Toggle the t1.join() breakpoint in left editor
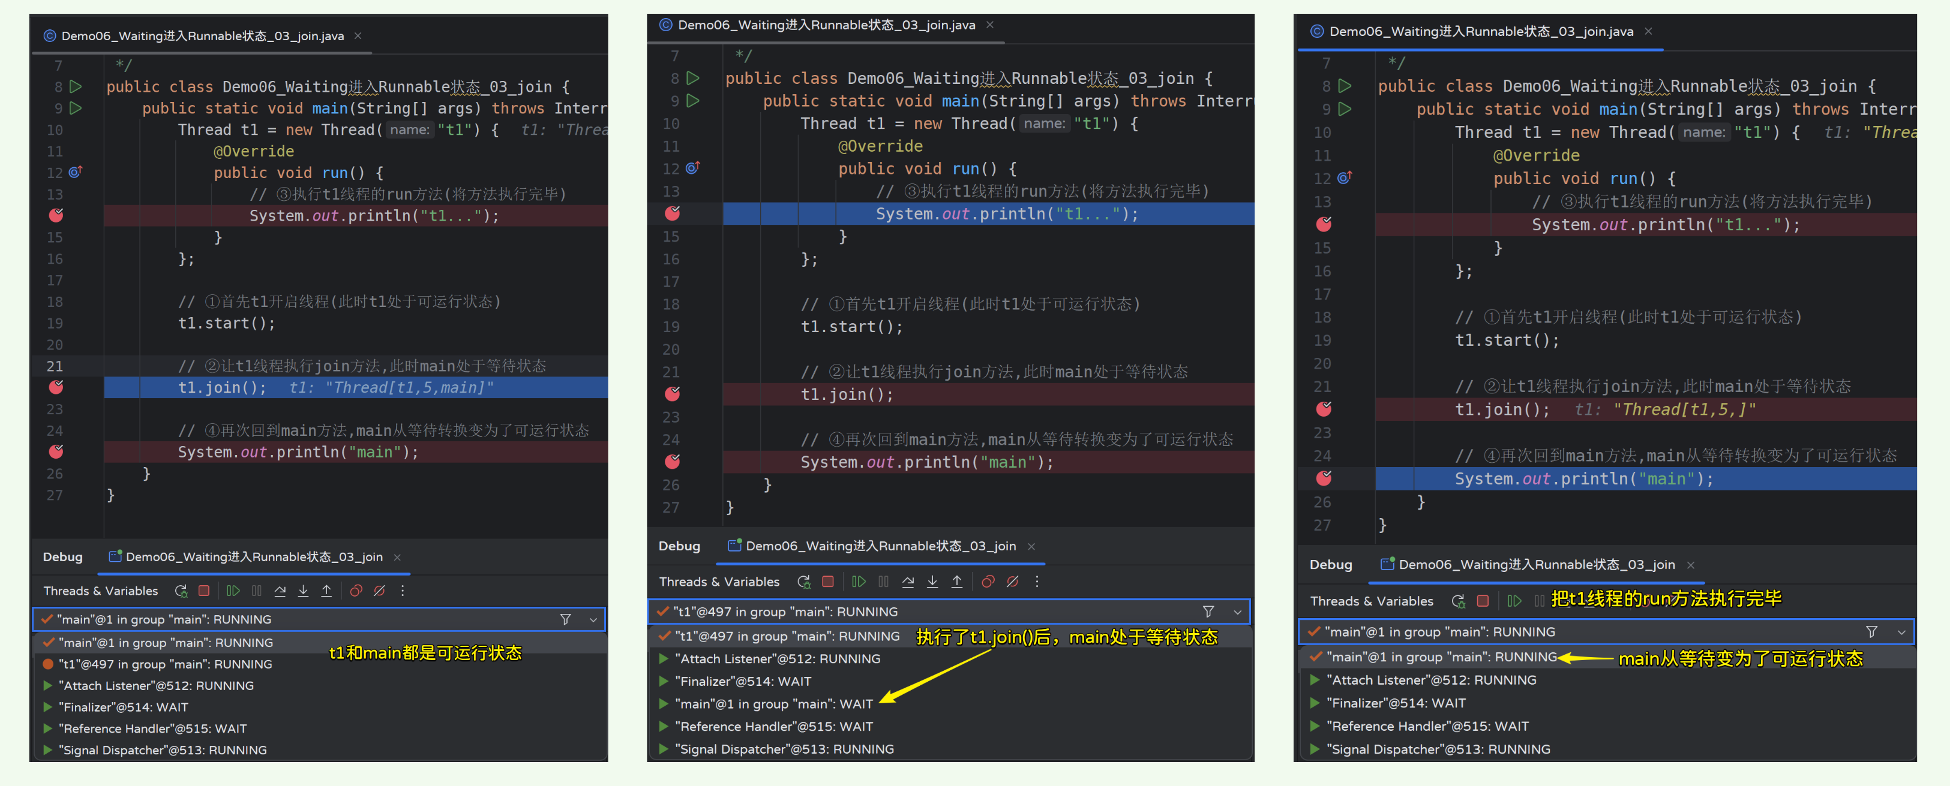 click(56, 387)
